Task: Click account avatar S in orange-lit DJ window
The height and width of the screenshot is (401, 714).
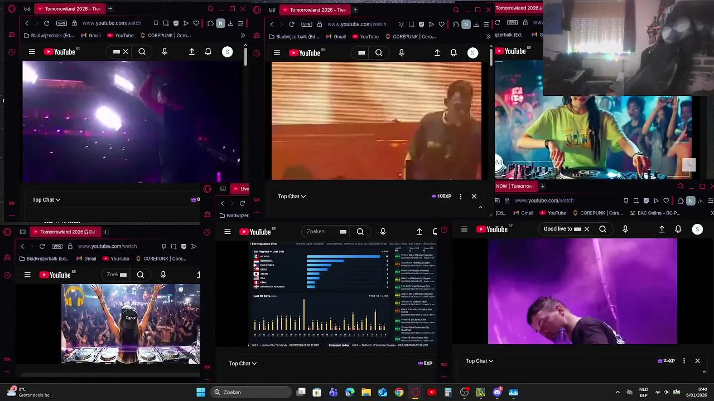Action: pos(472,53)
